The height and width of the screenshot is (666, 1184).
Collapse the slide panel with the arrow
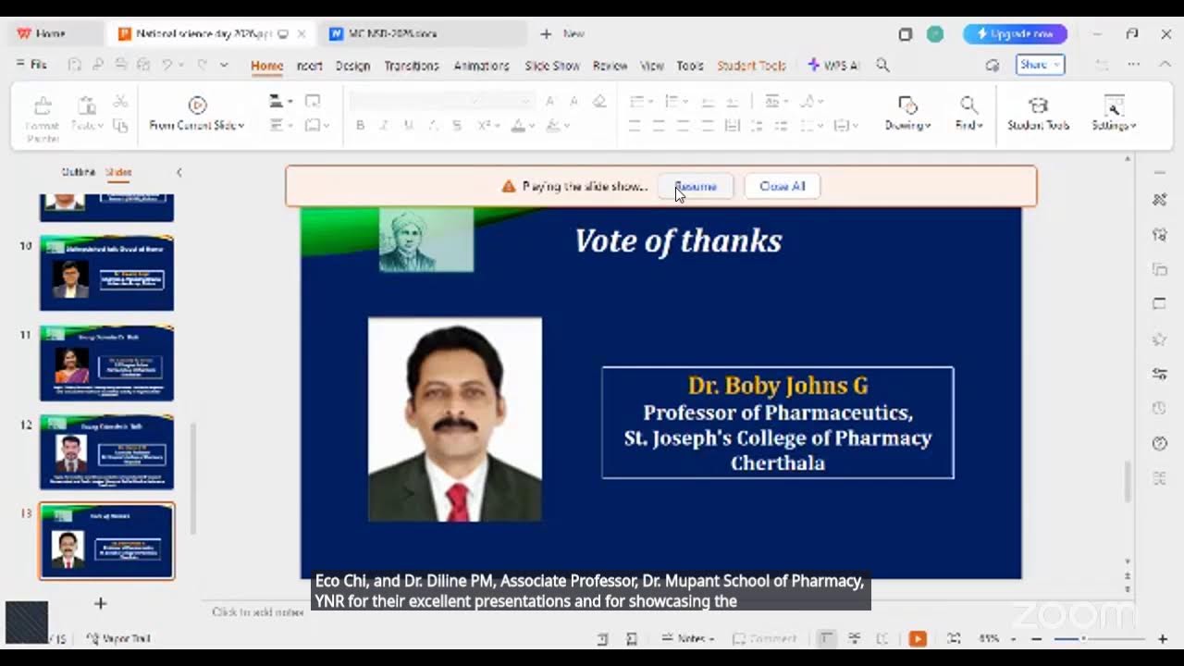coord(179,172)
